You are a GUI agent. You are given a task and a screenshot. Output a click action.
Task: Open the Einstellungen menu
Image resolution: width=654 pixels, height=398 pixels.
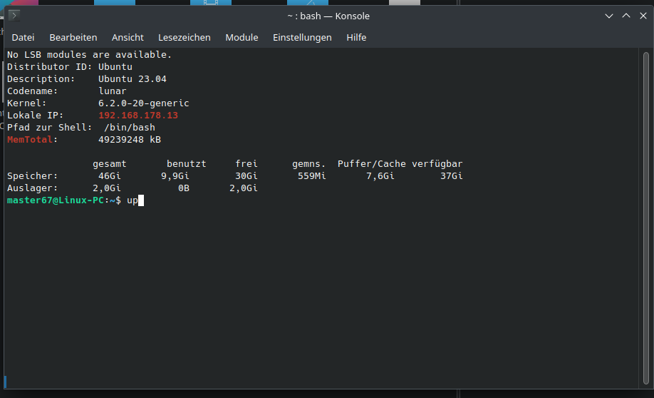(302, 38)
